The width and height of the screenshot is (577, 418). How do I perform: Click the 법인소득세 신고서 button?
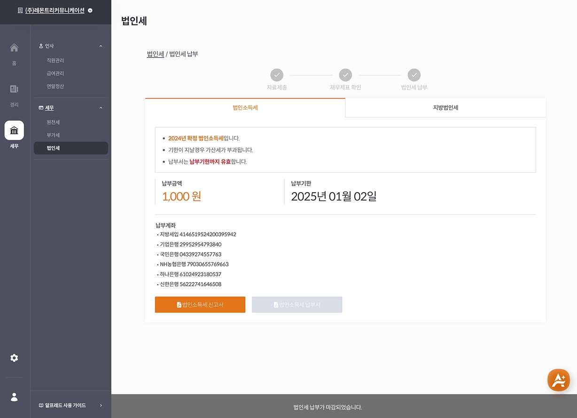(200, 304)
